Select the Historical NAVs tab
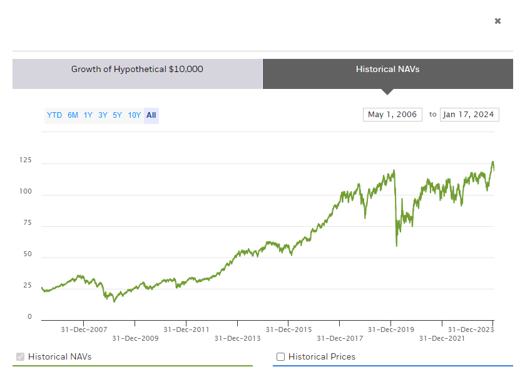Screen dimensions: 515x384 pyautogui.click(x=387, y=70)
